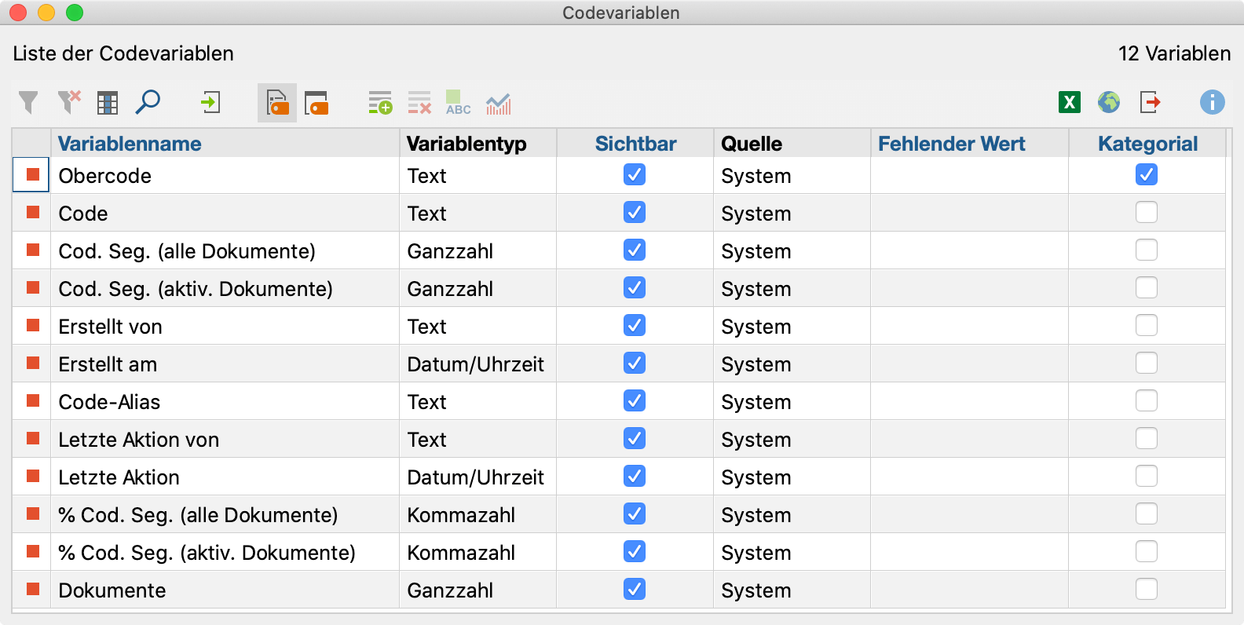Screen dimensions: 1244x625
Task: Click the ABC categorical variable icon
Action: tap(458, 103)
